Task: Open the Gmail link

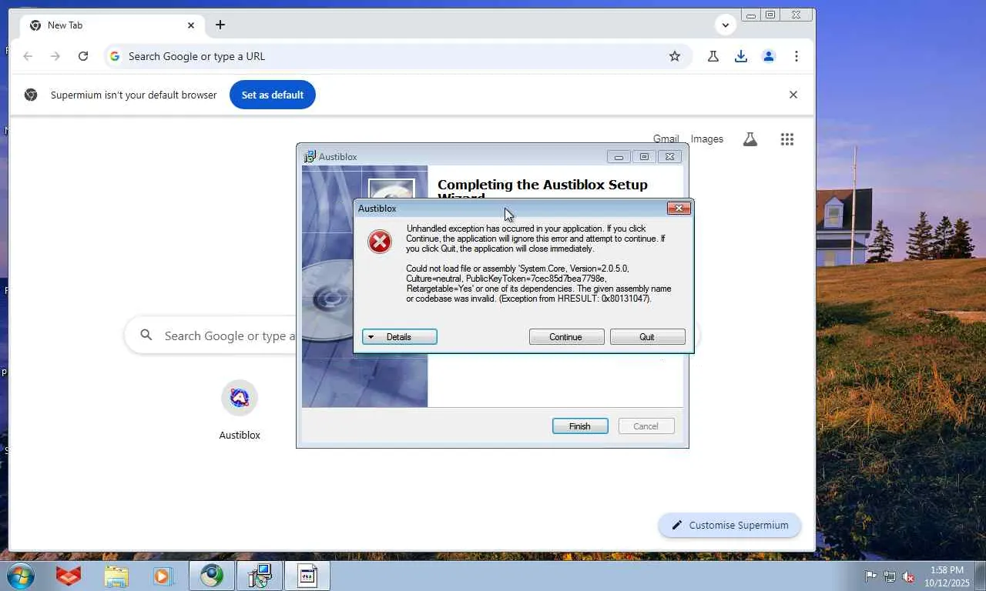Action: point(666,139)
